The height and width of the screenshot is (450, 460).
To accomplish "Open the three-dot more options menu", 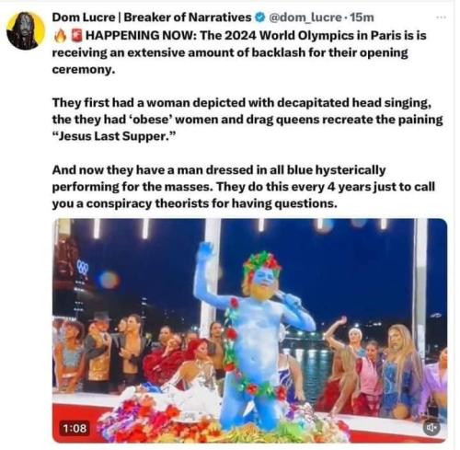I will click(x=441, y=17).
